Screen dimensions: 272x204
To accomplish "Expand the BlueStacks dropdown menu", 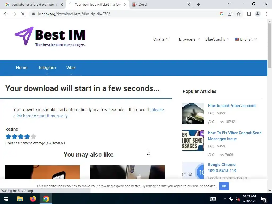I will tap(217, 39).
